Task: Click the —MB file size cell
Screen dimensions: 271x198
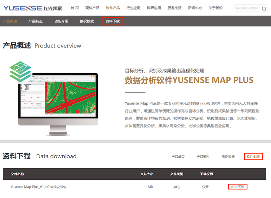Action: [x=149, y=187]
